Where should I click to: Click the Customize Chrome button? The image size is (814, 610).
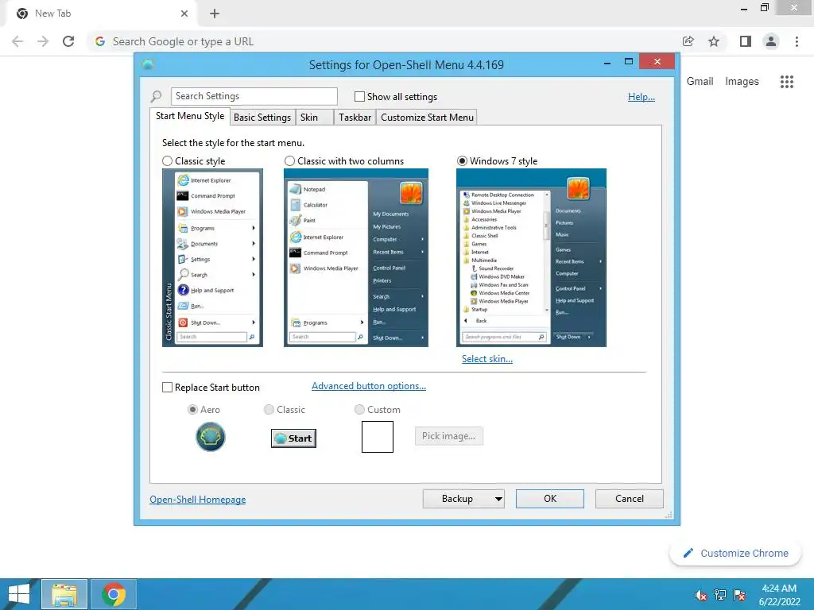(x=735, y=554)
